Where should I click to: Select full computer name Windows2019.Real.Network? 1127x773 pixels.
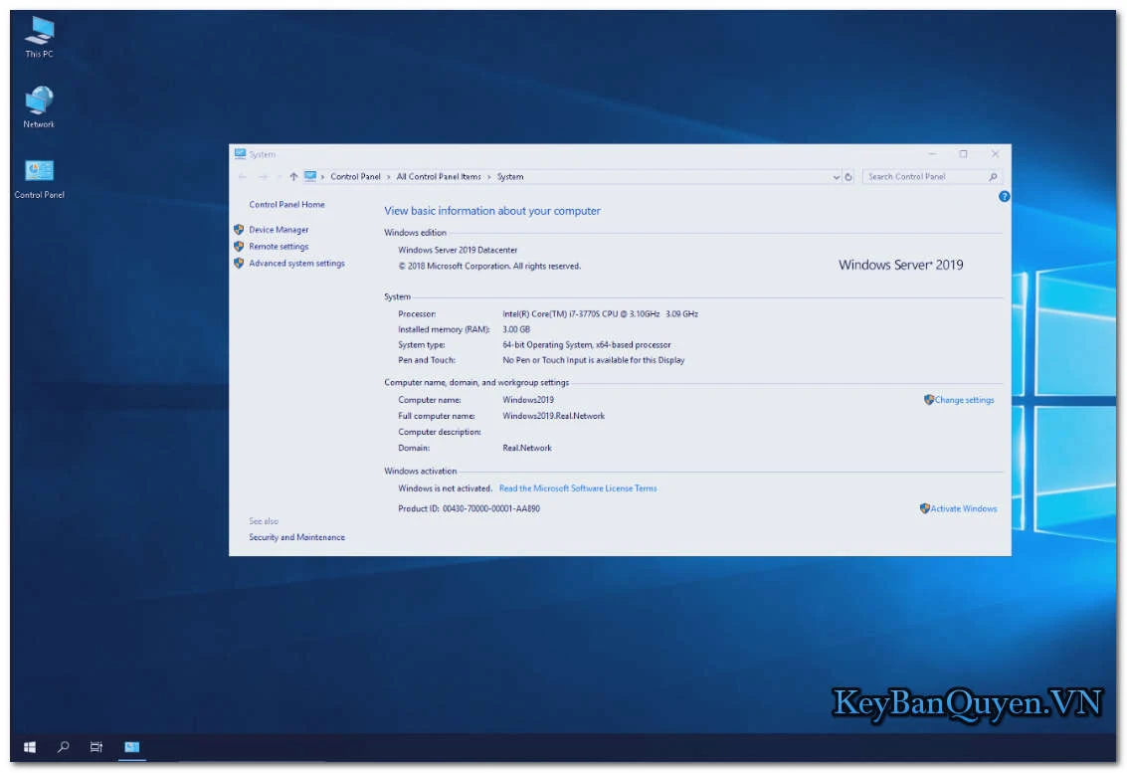pos(553,416)
